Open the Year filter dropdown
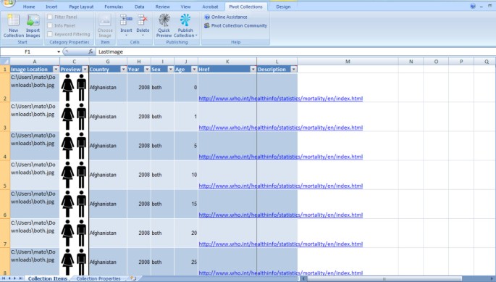This screenshot has height=282, width=496. (x=147, y=69)
